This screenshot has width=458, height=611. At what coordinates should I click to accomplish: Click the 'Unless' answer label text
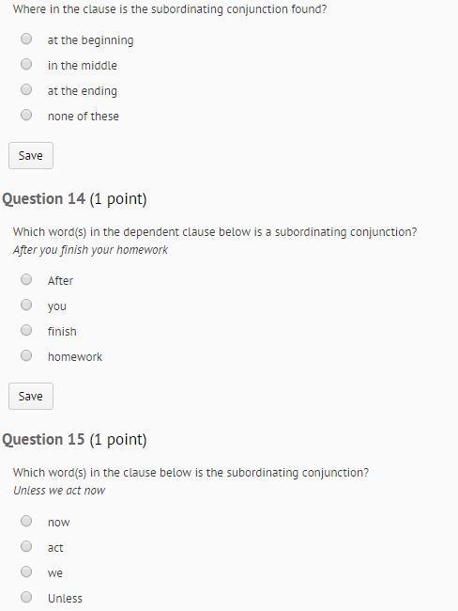point(65,599)
